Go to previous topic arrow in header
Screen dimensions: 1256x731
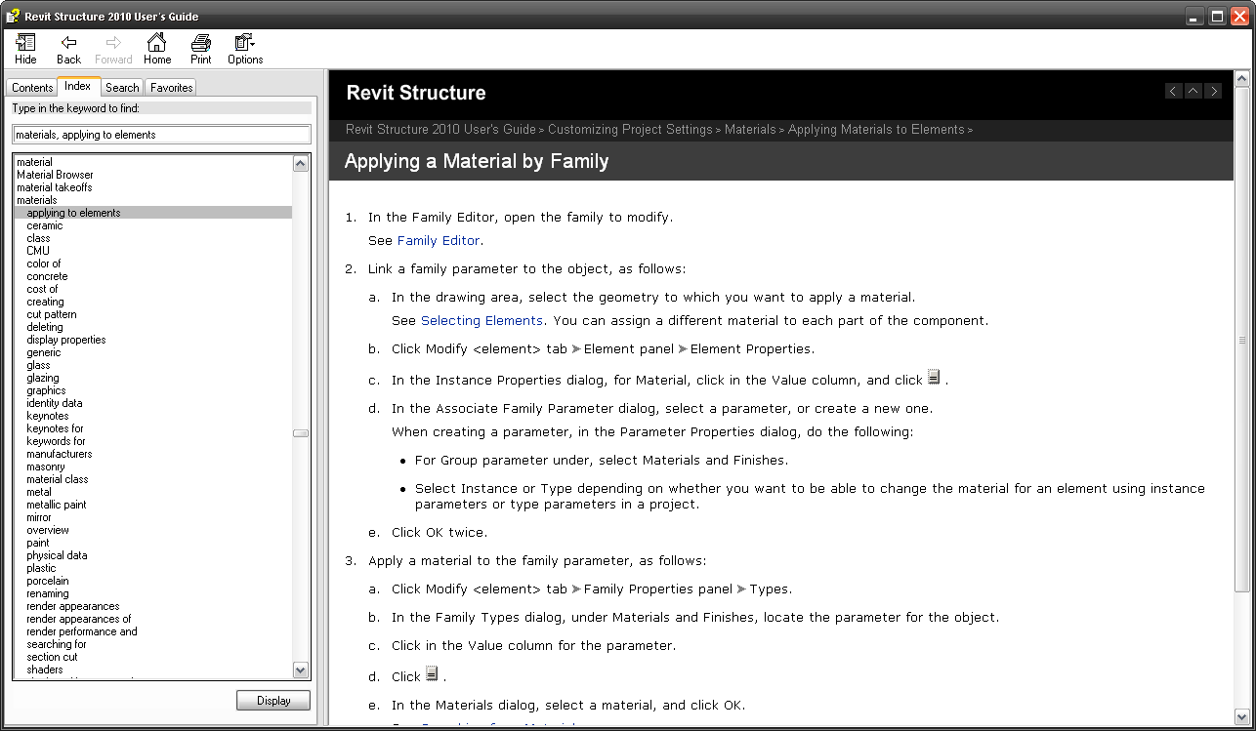(1174, 91)
